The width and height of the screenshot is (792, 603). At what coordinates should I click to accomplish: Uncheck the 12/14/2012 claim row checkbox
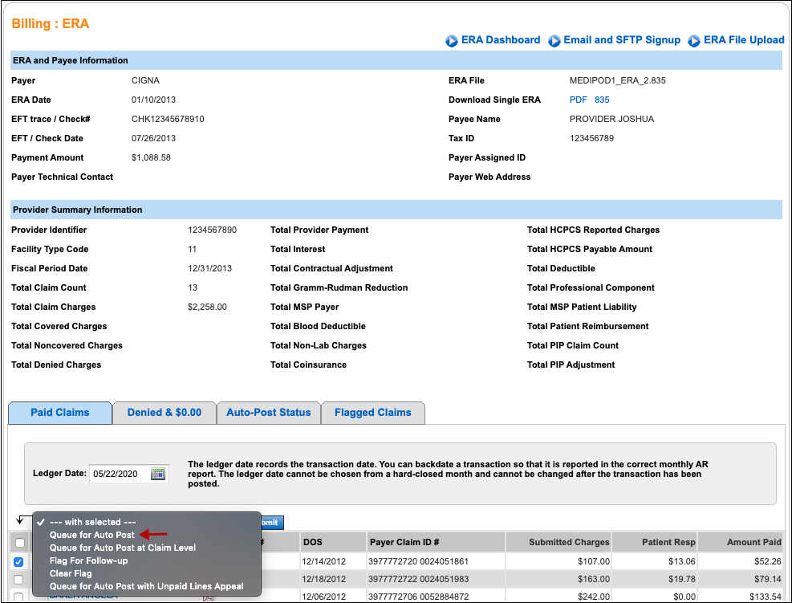click(18, 561)
